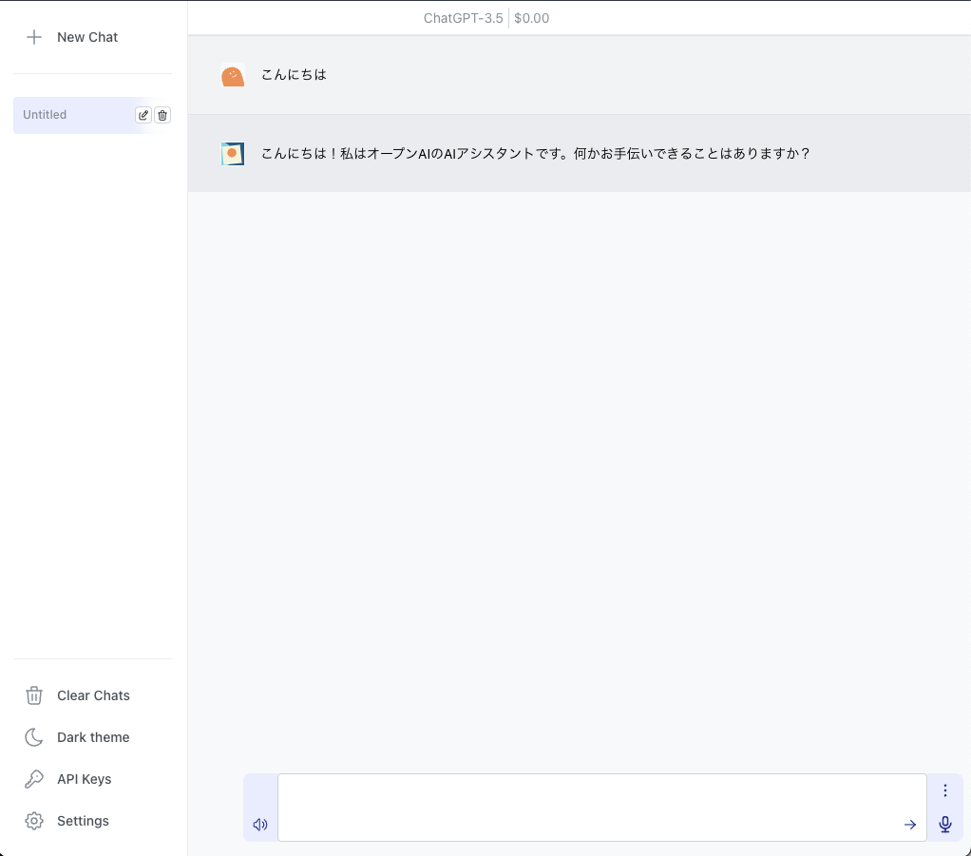
Task: Delete the Untitled chat with the trash icon
Action: [162, 114]
